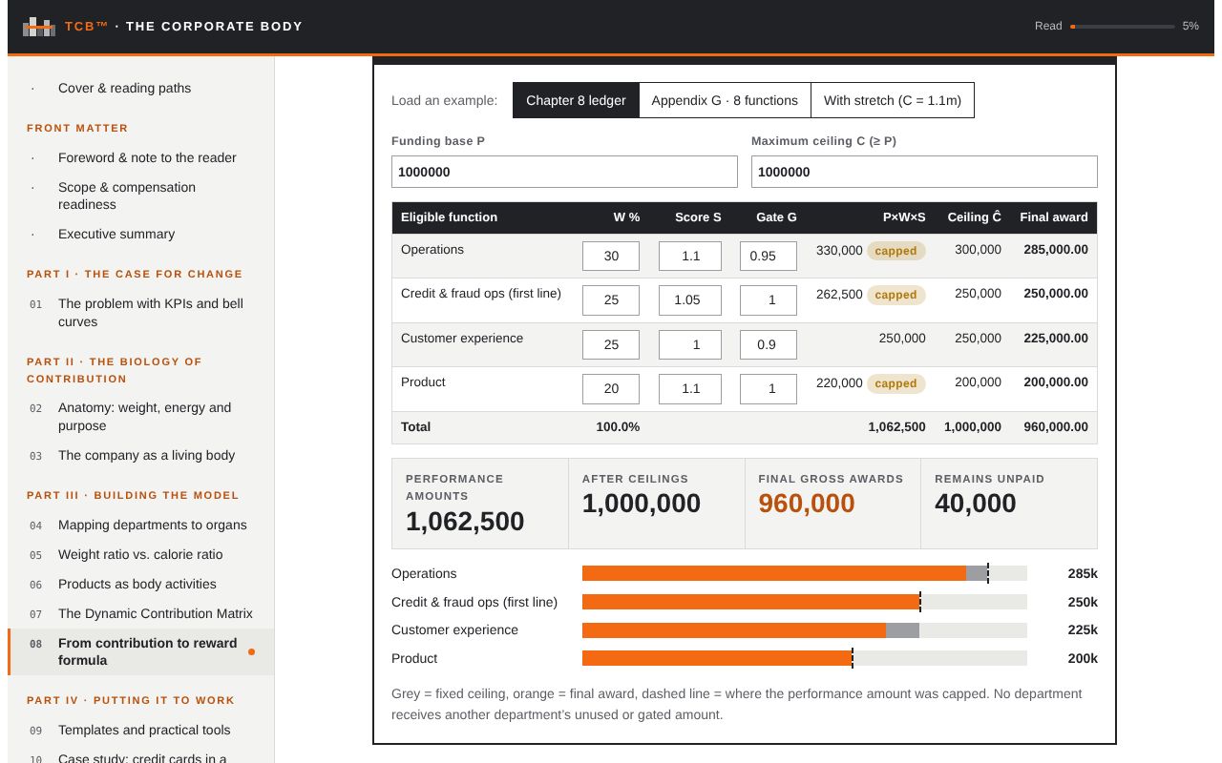Click the Final award column header
Viewport: 1222px width, 763px height.
click(x=1054, y=217)
